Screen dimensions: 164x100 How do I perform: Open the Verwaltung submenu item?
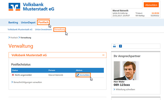tap(60, 30)
